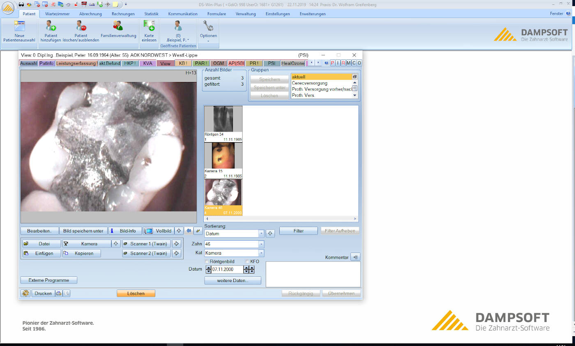Select the Röntgen 34 thumbnail

coord(223,124)
